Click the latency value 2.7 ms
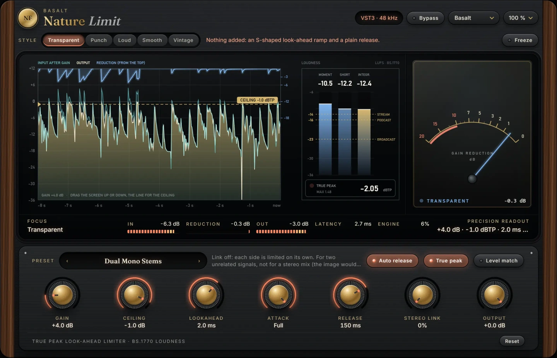This screenshot has height=358, width=557. click(363, 224)
